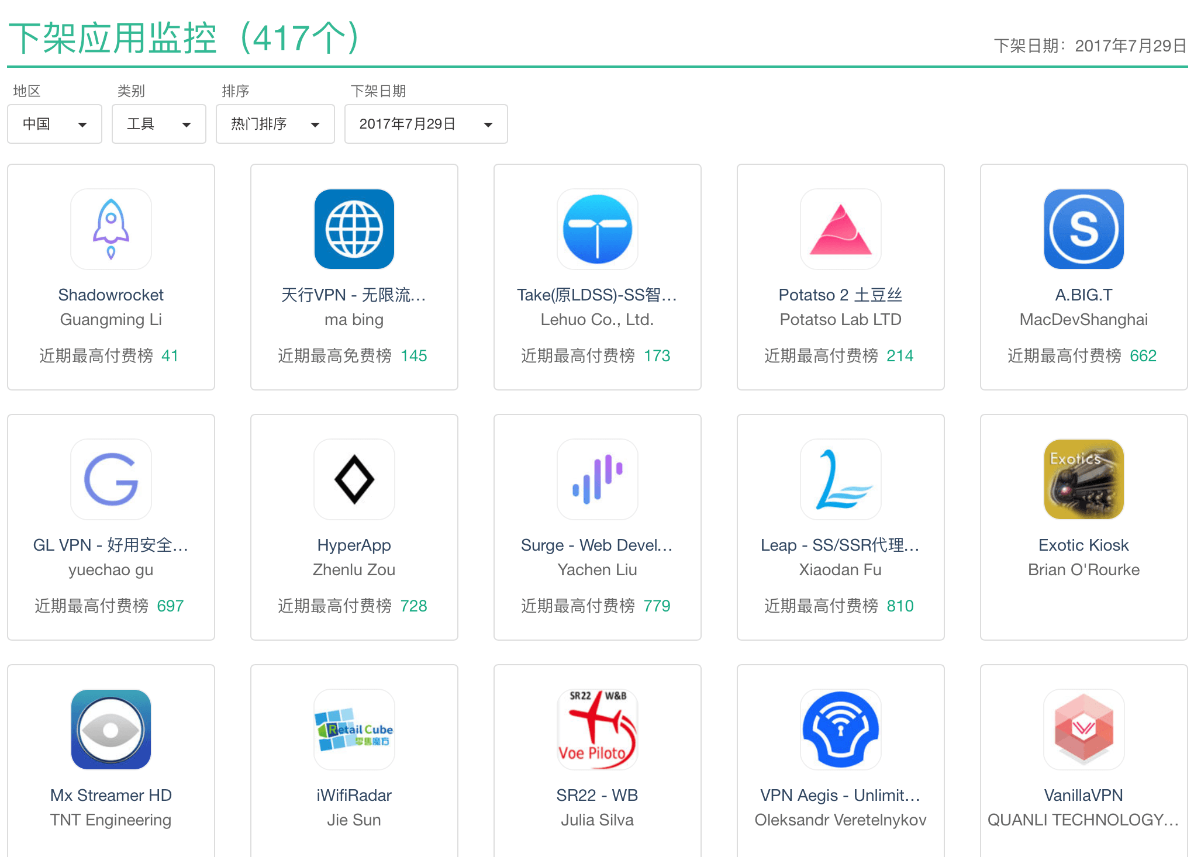Click the 天行VPN - 无限流… title link
Image resolution: width=1194 pixels, height=857 pixels.
[354, 295]
